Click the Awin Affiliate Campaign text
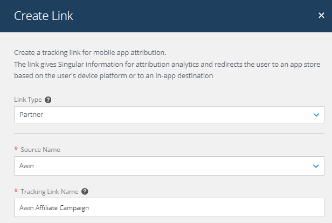Image resolution: width=332 pixels, height=223 pixels. tap(54, 208)
